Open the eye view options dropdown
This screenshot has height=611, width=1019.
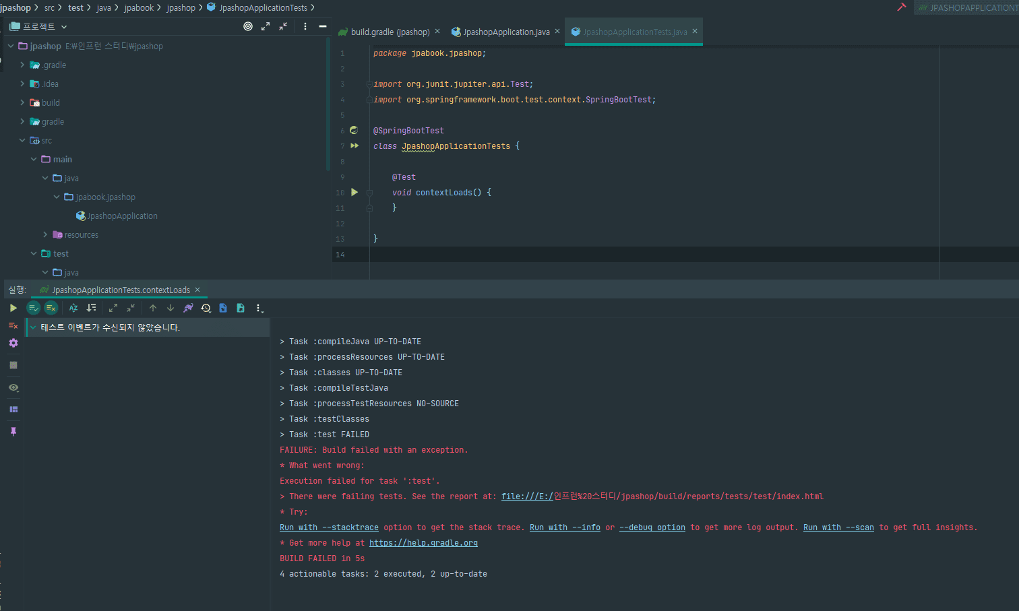click(13, 387)
